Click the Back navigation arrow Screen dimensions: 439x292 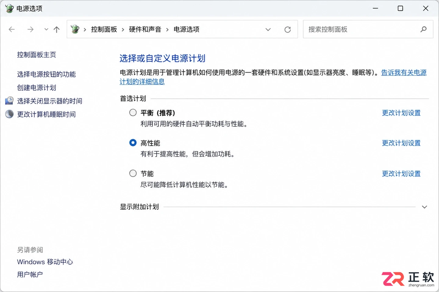[x=12, y=30]
